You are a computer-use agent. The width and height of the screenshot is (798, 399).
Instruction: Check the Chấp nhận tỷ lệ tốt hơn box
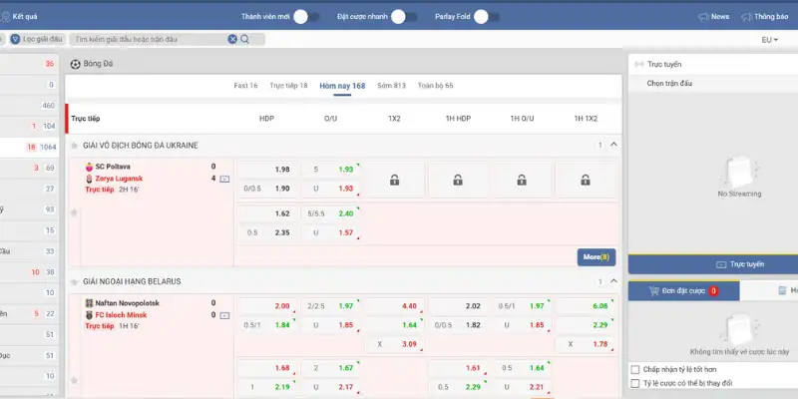(635, 368)
